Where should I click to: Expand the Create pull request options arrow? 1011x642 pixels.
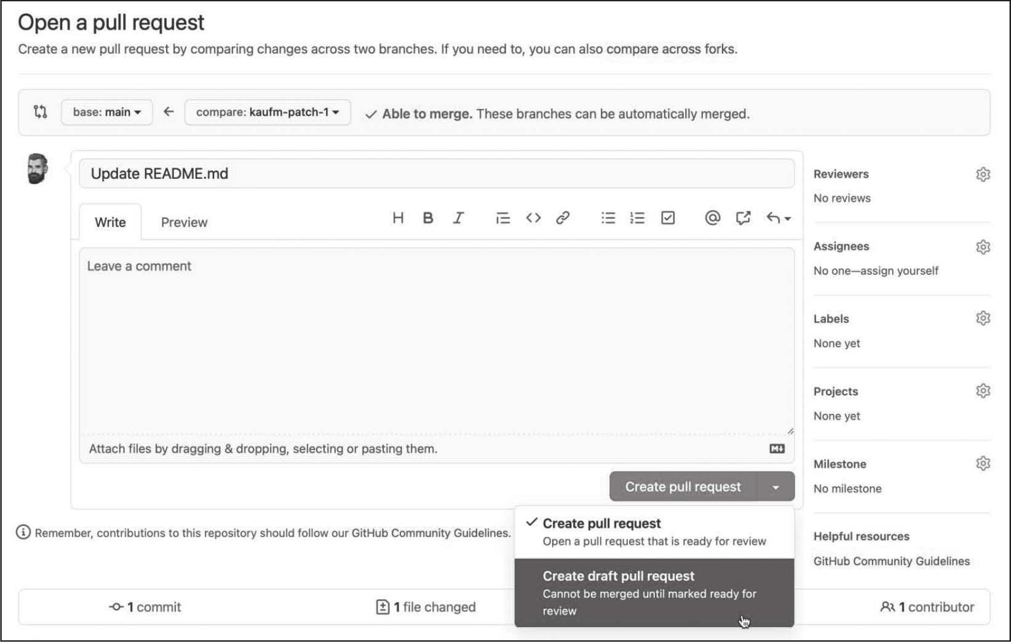[776, 487]
